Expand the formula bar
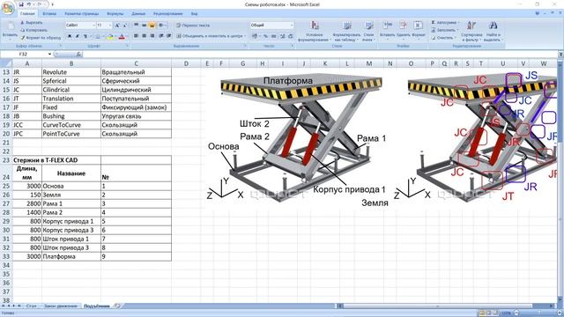 tap(560, 54)
